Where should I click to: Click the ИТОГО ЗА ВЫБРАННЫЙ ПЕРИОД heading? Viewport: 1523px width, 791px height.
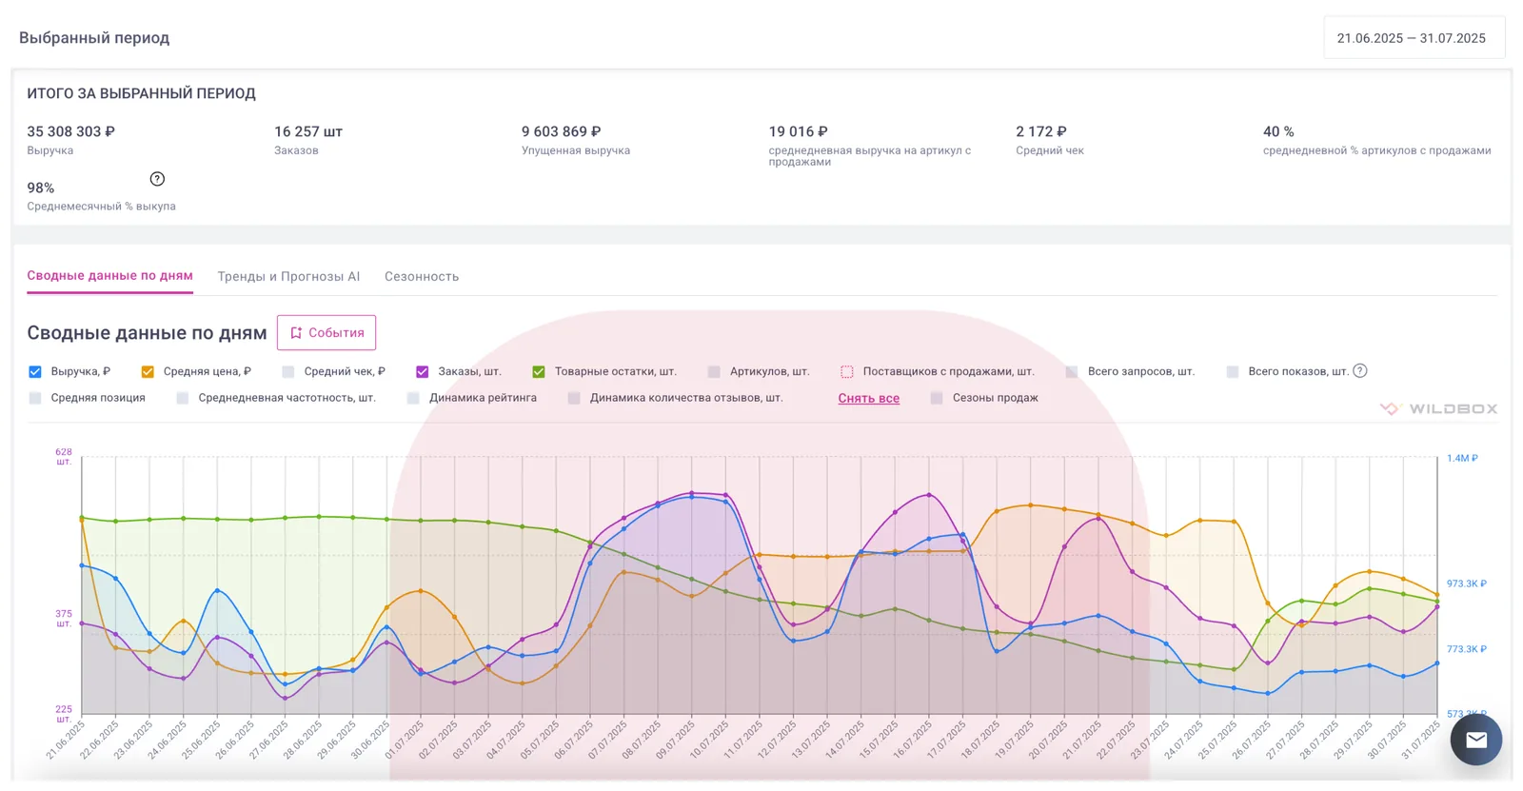point(141,93)
